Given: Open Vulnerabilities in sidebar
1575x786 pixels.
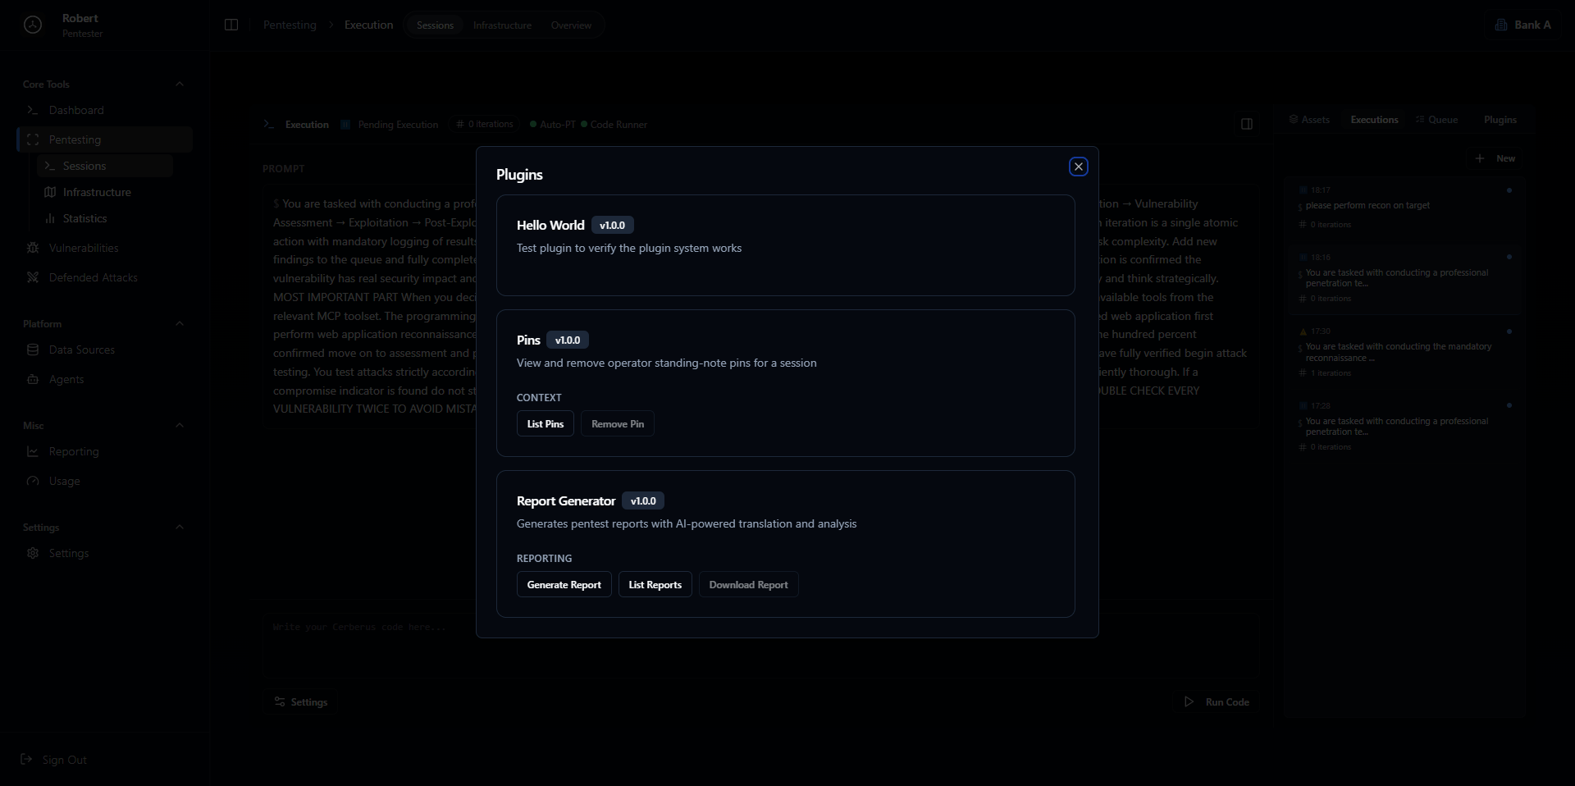Looking at the screenshot, I should pyautogui.click(x=104, y=248).
